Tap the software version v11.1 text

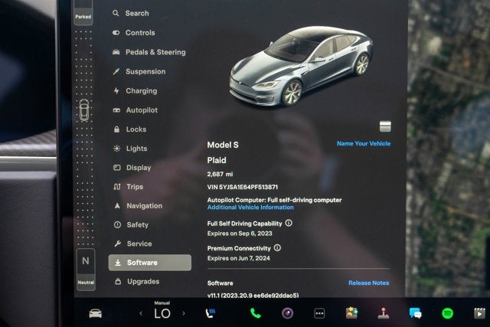click(253, 295)
